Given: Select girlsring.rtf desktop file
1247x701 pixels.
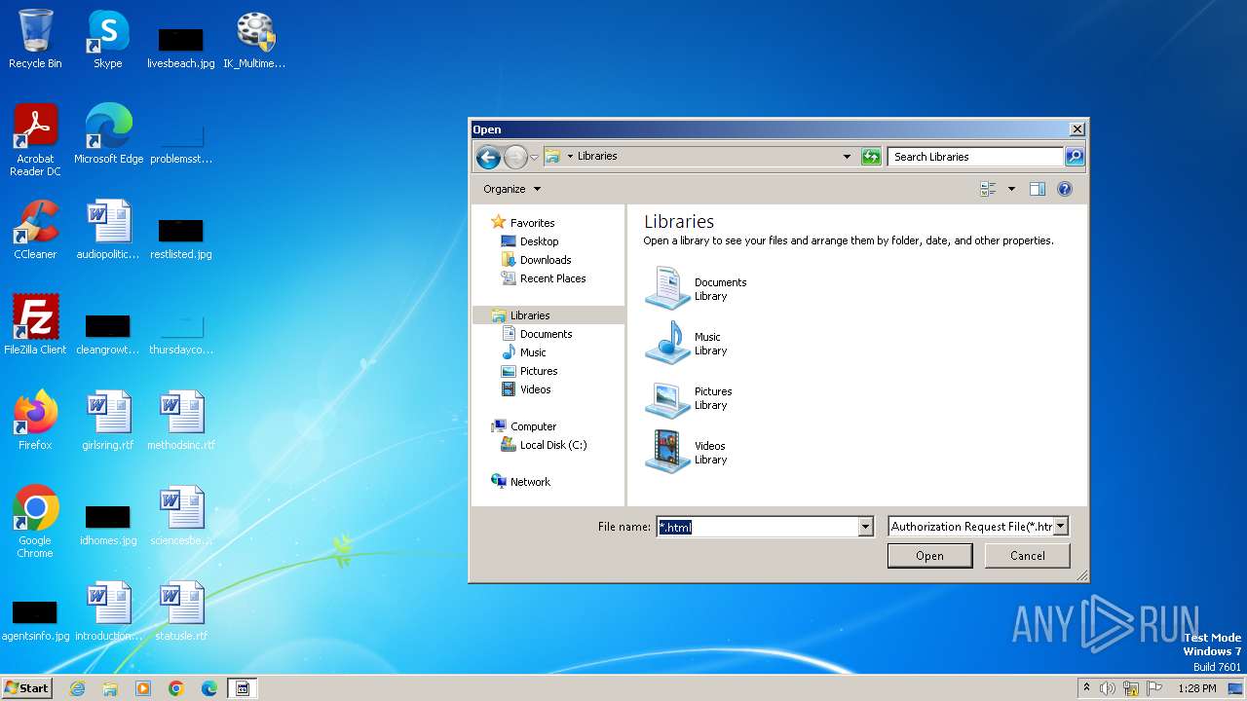Looking at the screenshot, I should point(108,421).
